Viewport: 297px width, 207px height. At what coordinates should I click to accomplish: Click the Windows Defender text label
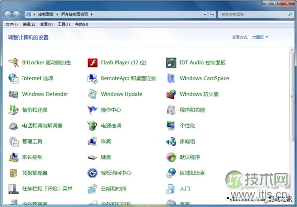point(45,94)
